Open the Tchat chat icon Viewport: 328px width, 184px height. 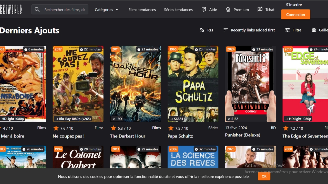(260, 9)
